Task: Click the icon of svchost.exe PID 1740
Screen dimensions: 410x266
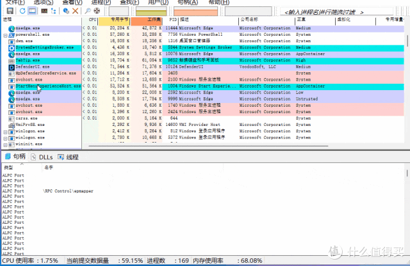Action: [x=12, y=106]
